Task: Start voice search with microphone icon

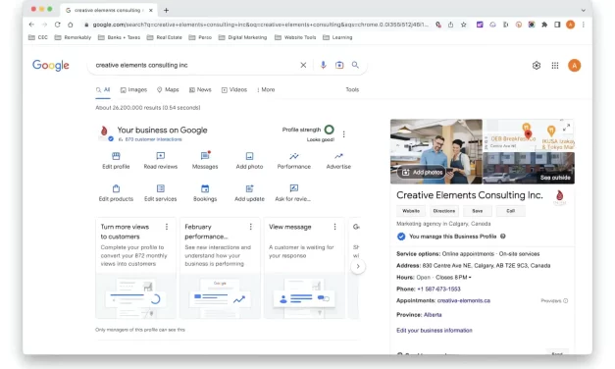Action: 323,65
